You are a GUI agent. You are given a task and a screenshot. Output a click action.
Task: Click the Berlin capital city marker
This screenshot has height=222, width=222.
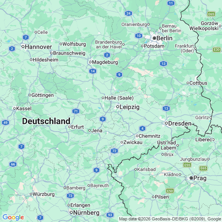coord(154,38)
